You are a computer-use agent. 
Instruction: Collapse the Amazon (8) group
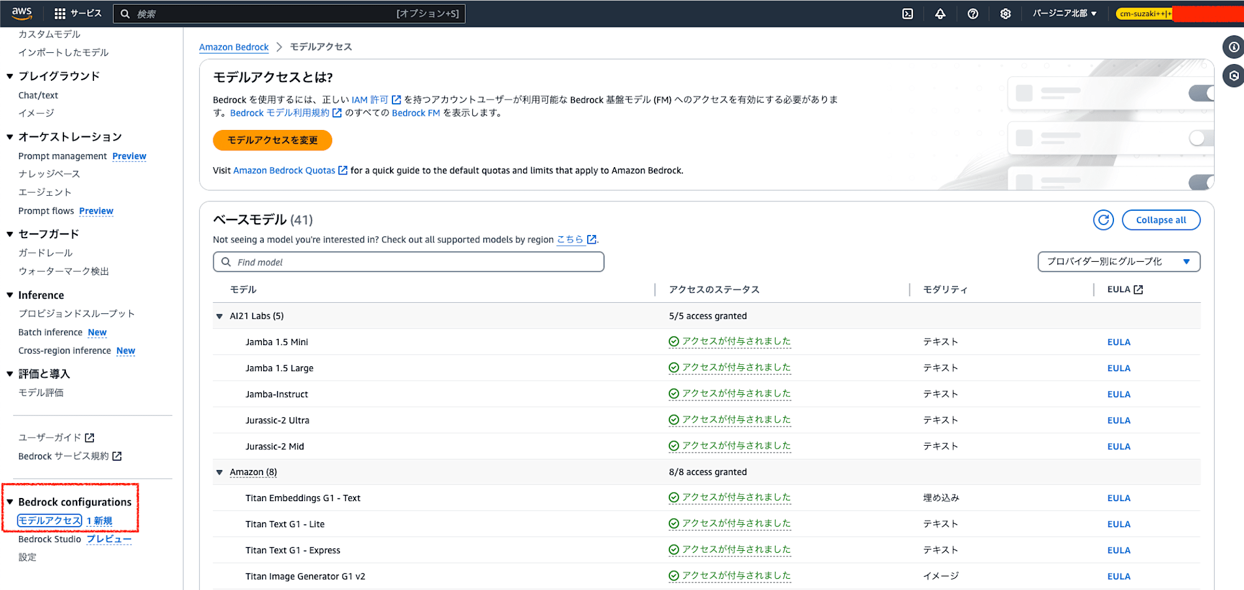tap(220, 472)
